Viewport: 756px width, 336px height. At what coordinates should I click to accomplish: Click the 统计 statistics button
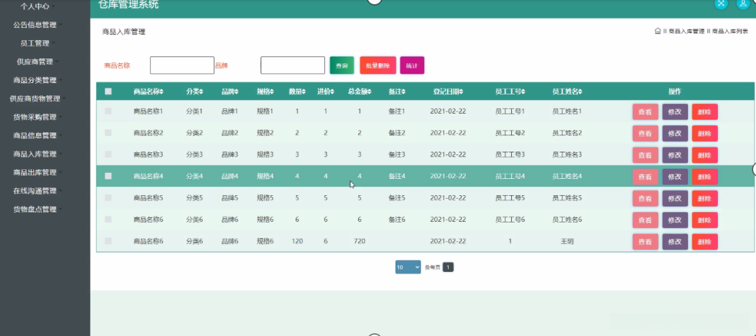click(412, 65)
